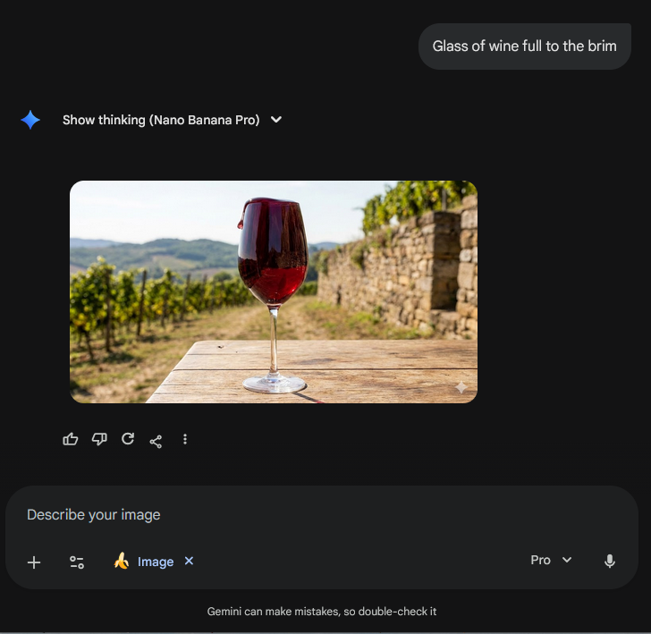Share the generated image response
The image size is (651, 634).
(x=156, y=442)
